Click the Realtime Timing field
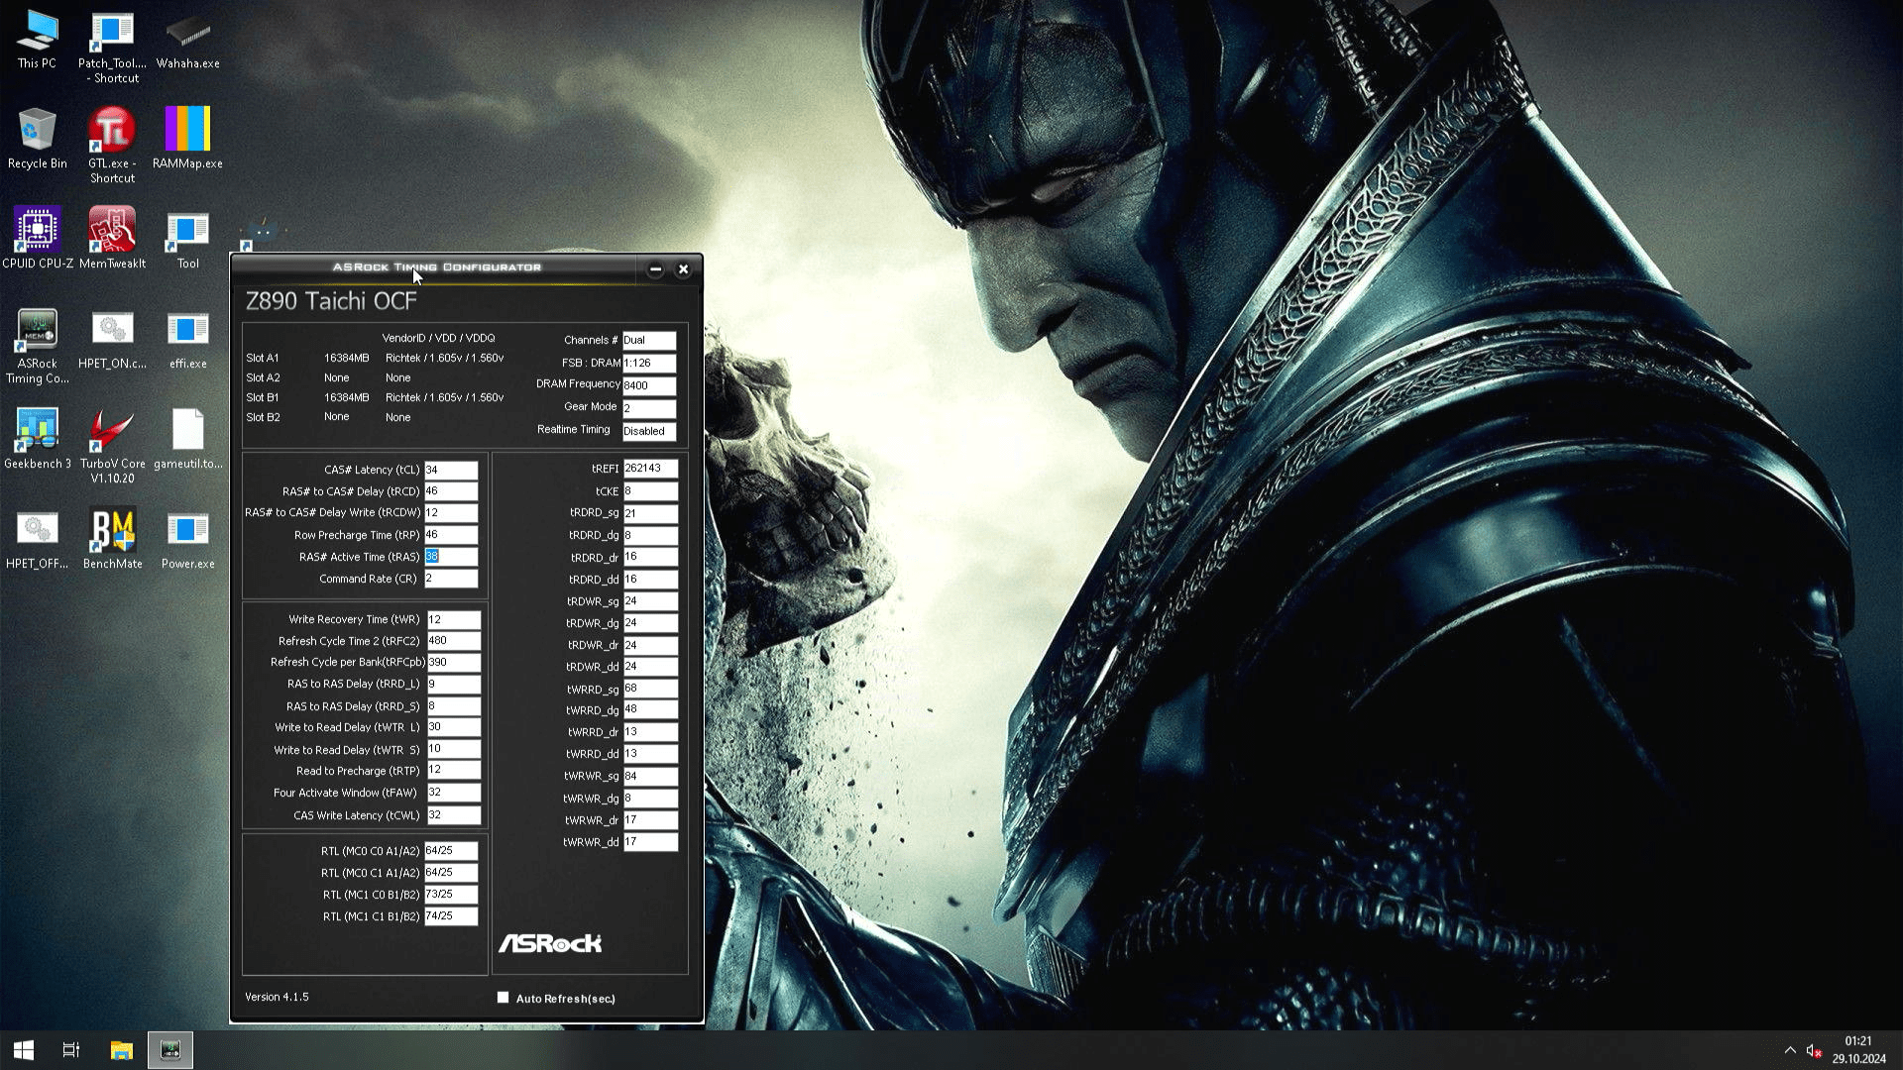Viewport: 1903px width, 1070px height. click(649, 431)
